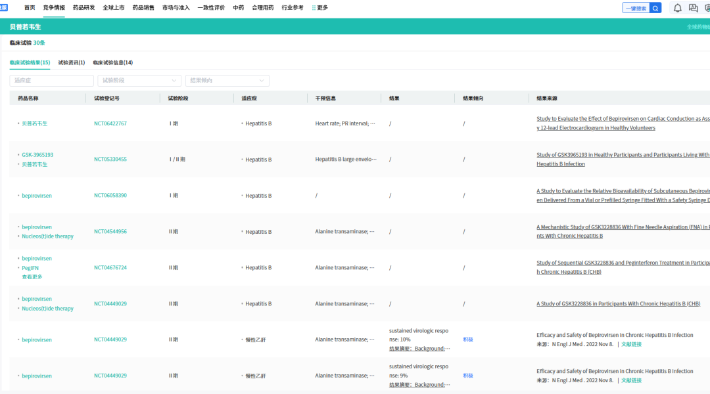710x394 pixels.
Task: Click the search magnifier icon button
Action: click(655, 8)
